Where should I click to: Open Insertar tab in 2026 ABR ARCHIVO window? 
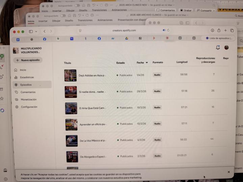click(43, 21)
